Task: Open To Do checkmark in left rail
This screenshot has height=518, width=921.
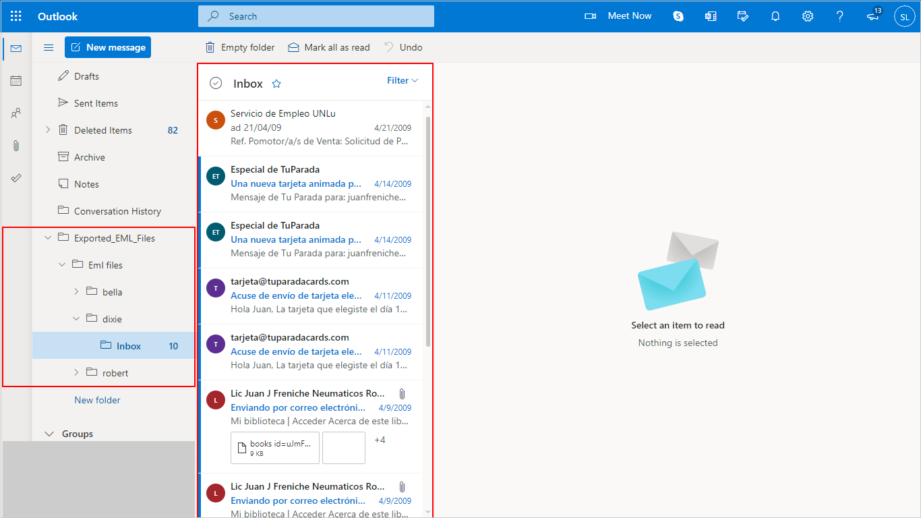Action: click(16, 178)
